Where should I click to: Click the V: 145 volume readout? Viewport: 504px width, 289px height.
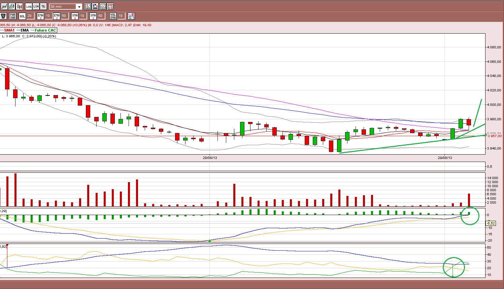tap(105, 25)
